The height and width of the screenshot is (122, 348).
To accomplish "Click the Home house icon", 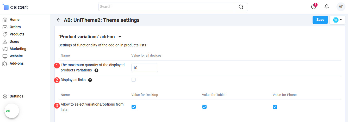I will [5, 20].
